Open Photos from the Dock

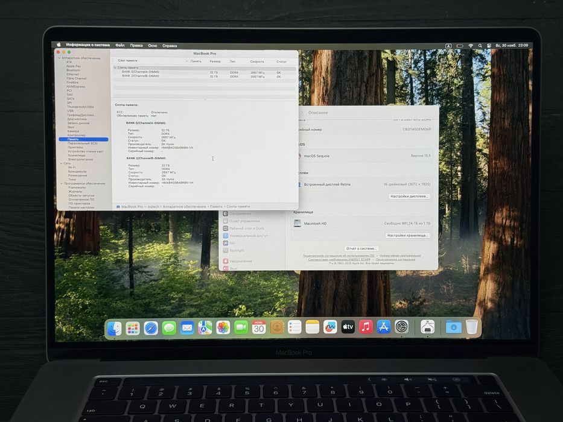tap(223, 327)
